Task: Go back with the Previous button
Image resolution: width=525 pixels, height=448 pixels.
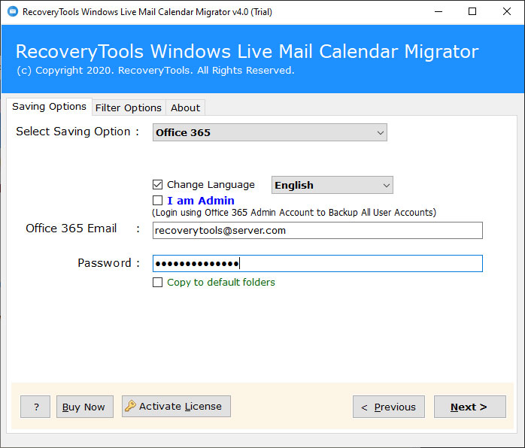Action: (x=389, y=407)
